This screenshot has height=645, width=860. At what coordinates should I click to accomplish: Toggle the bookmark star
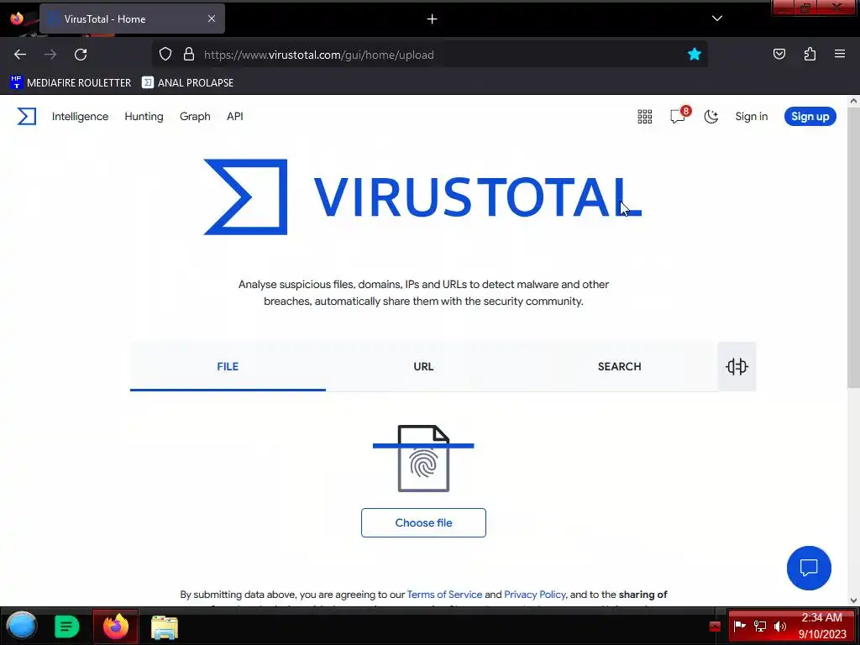tap(695, 55)
